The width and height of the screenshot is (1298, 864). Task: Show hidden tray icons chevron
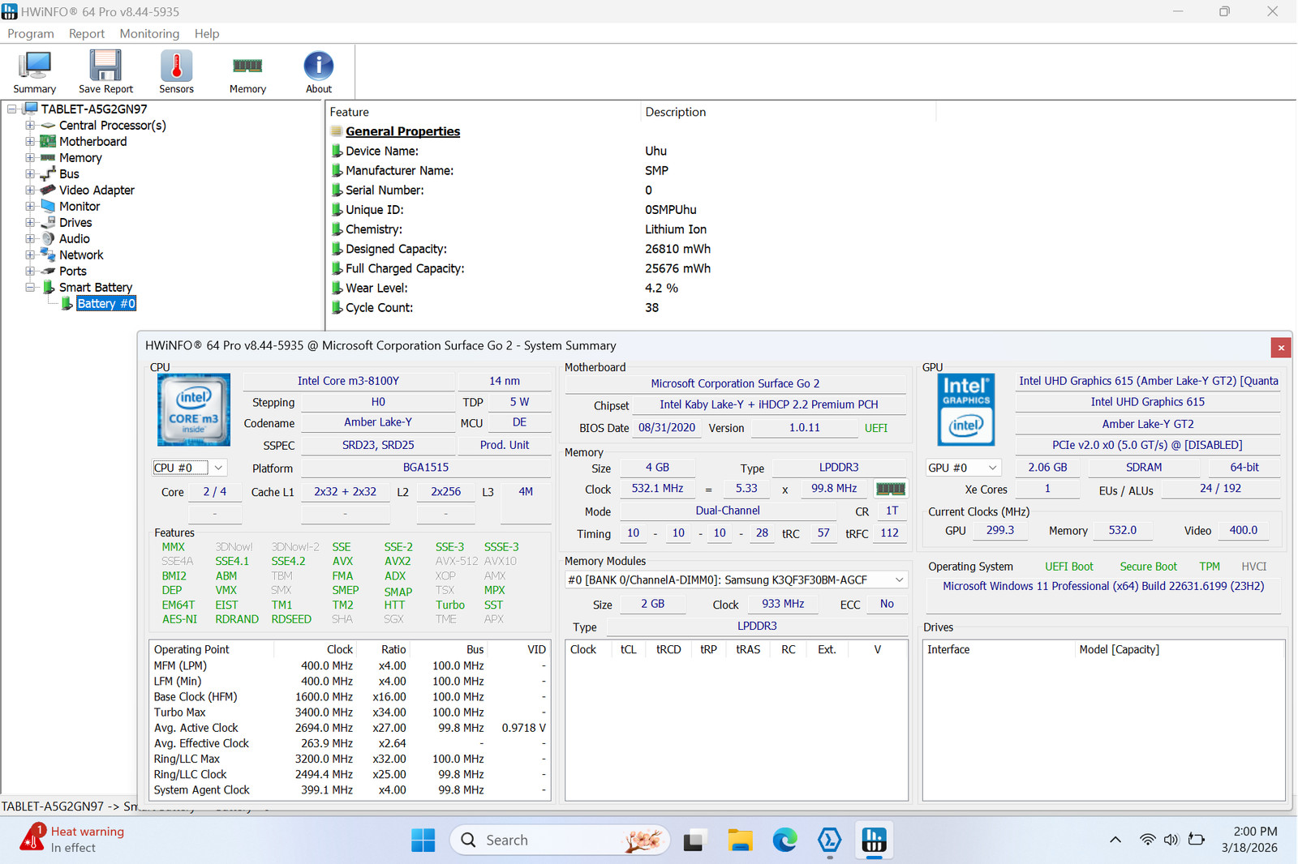click(1115, 840)
